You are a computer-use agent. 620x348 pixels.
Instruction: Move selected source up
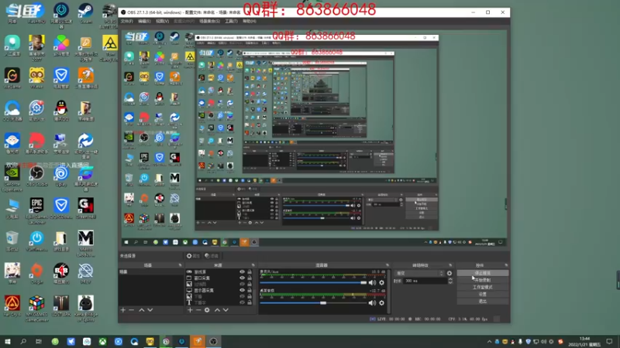click(217, 310)
